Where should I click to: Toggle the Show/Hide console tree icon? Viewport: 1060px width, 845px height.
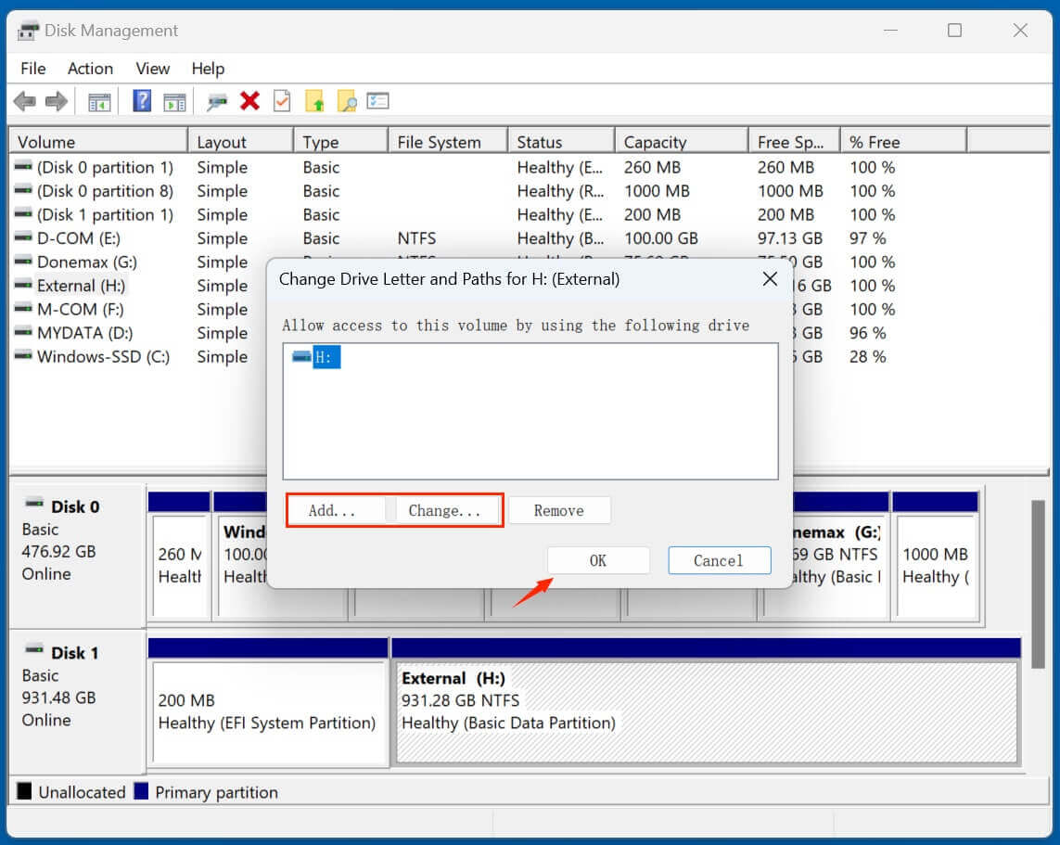click(x=99, y=101)
